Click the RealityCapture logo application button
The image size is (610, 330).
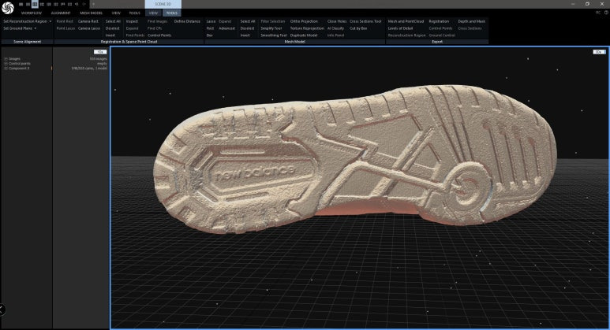pos(8,7)
